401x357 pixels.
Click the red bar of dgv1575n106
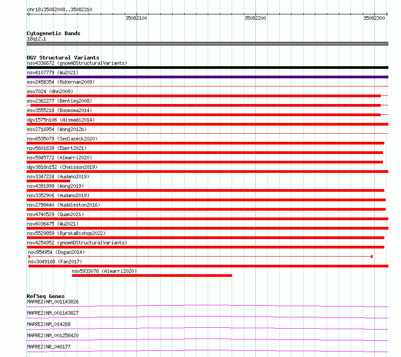[x=207, y=124]
